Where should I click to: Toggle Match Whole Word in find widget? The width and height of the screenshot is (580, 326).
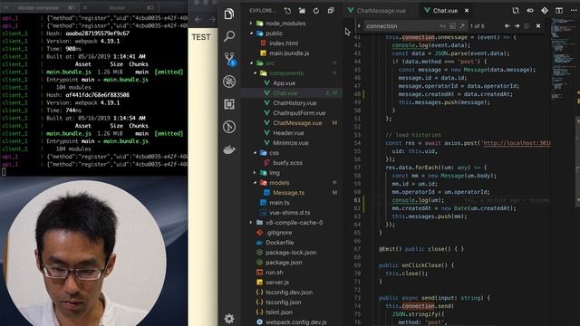tap(453, 26)
